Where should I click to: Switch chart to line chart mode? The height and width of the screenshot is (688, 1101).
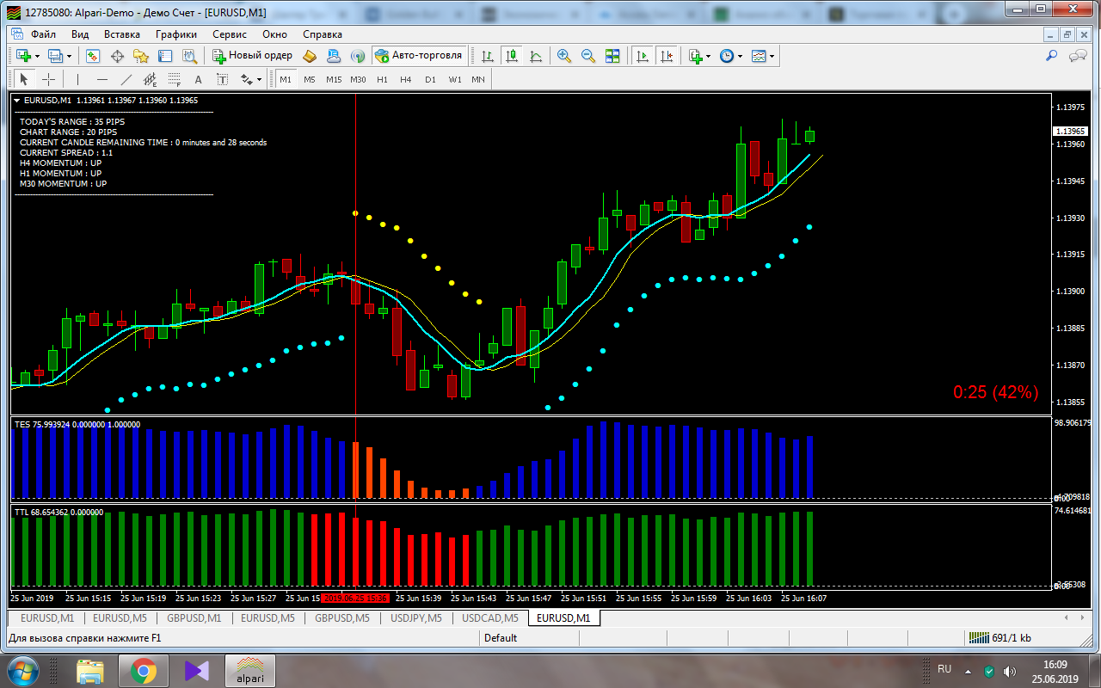click(536, 56)
